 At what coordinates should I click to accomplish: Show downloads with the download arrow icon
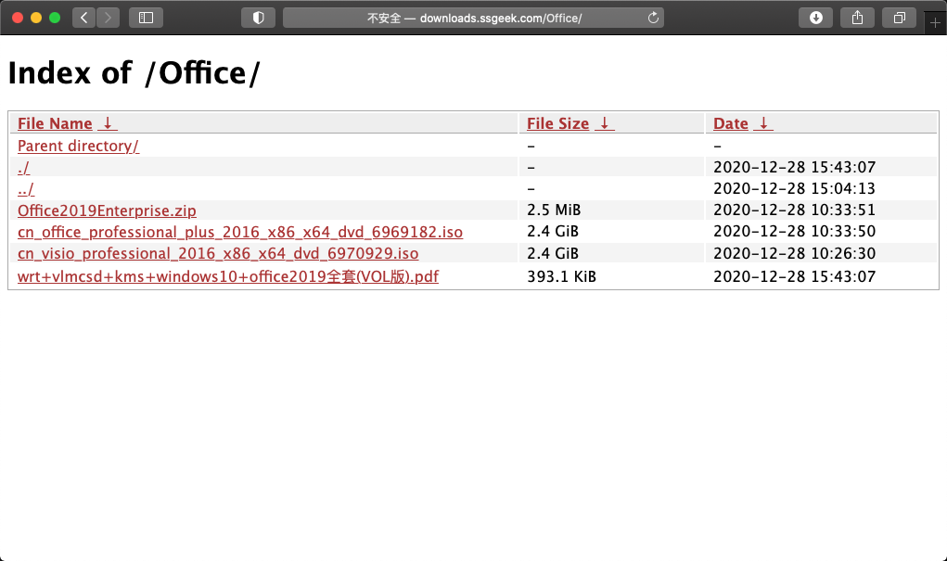[x=816, y=18]
